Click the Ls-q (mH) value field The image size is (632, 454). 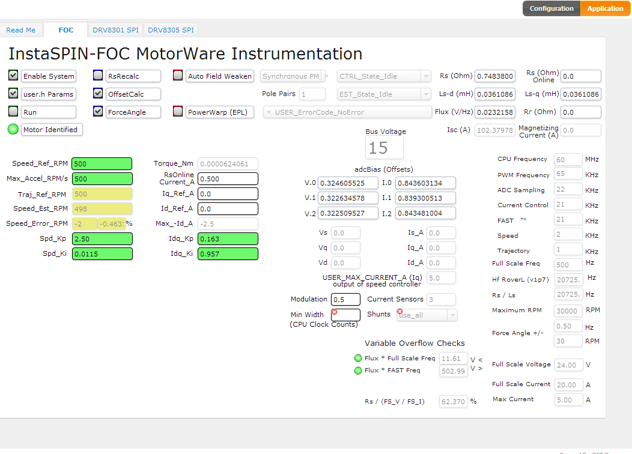(x=581, y=94)
